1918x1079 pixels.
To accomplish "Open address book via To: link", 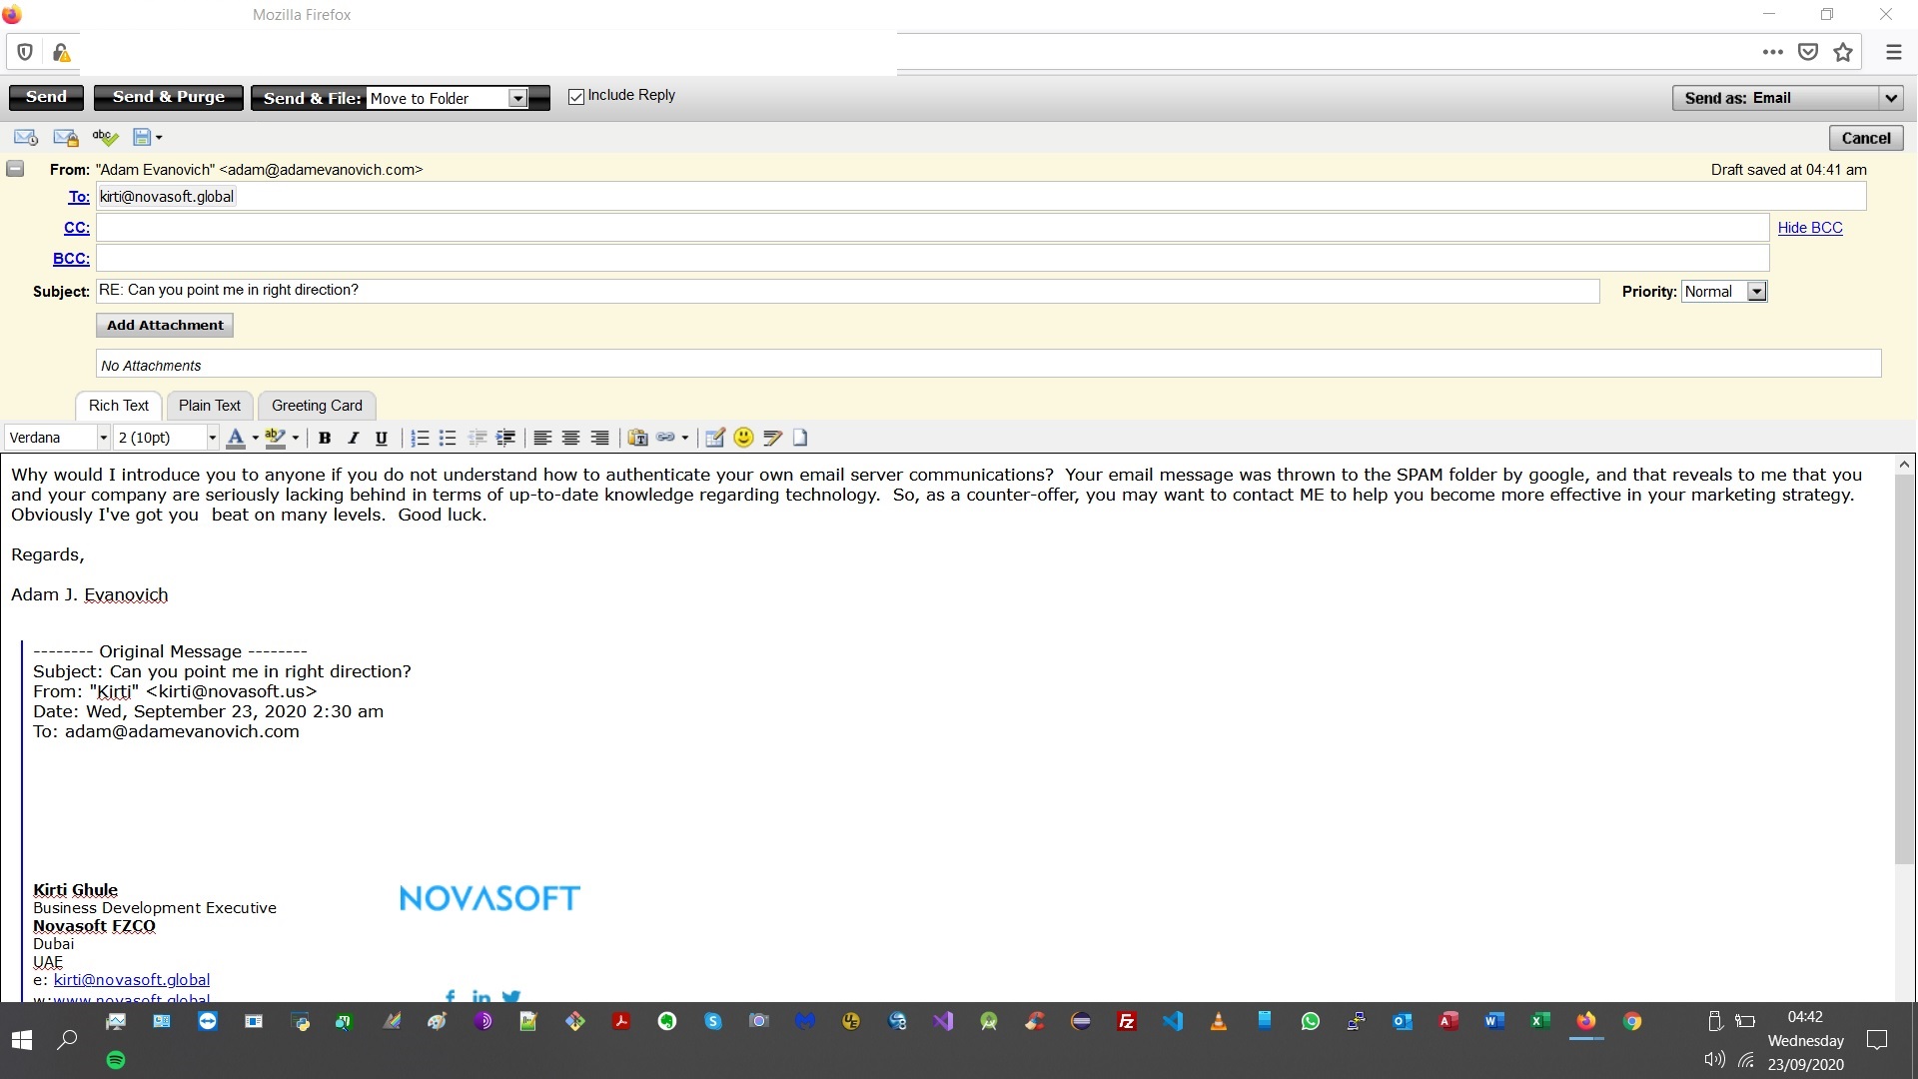I will click(79, 197).
